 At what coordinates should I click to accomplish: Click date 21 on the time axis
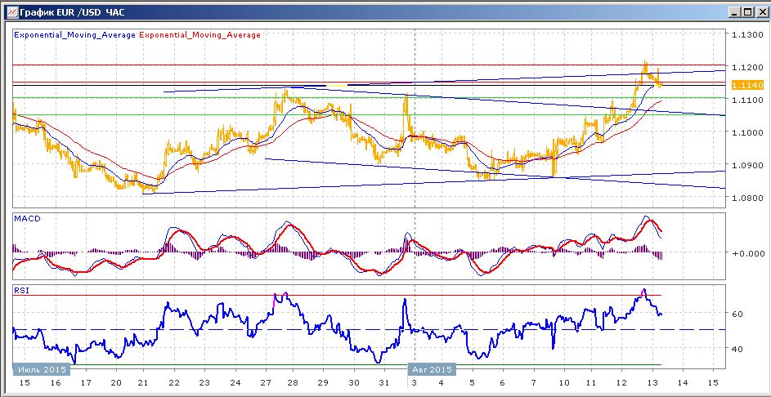click(x=143, y=383)
